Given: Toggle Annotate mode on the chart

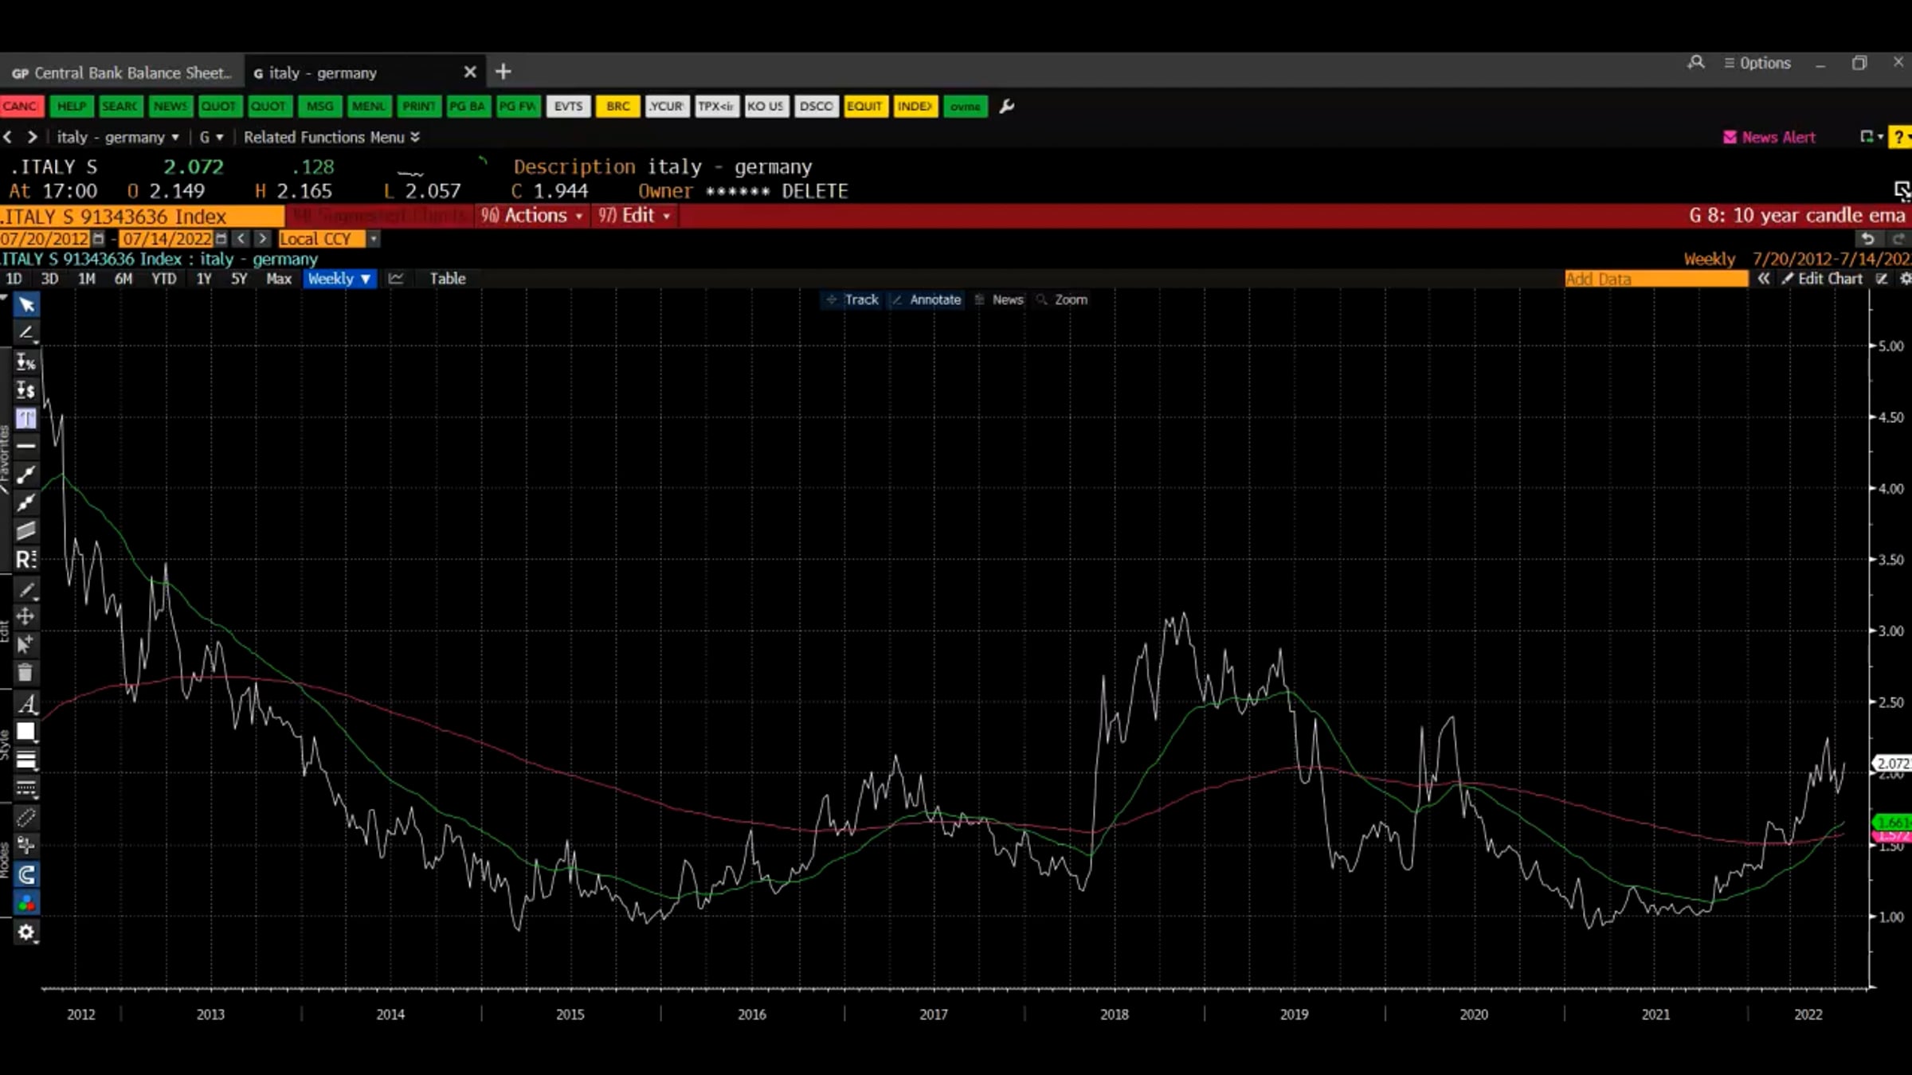Looking at the screenshot, I should (927, 299).
